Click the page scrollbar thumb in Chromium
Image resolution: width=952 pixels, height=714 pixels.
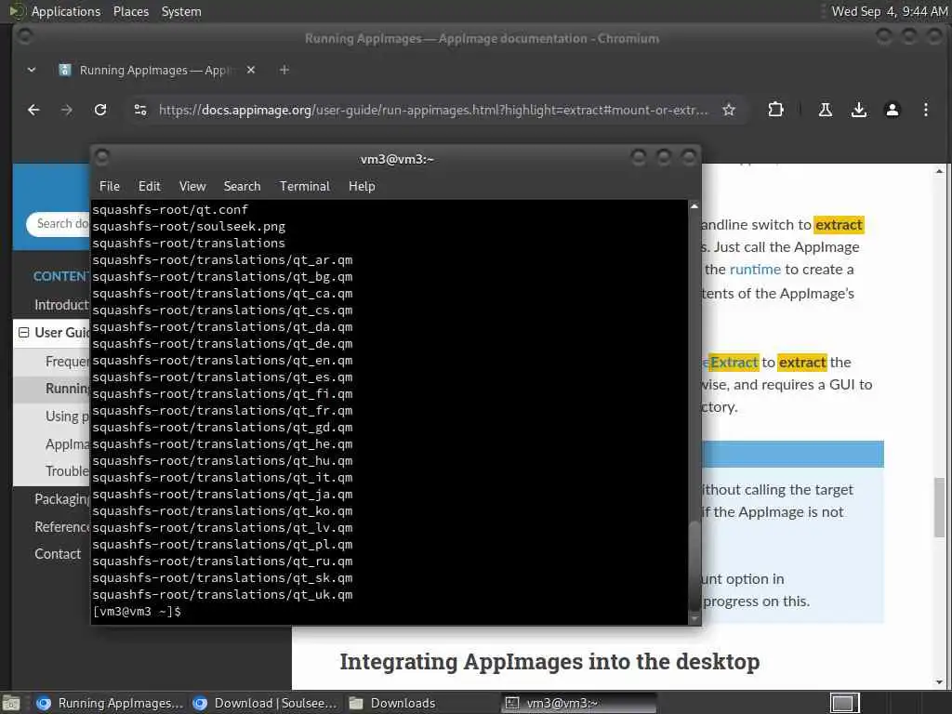coord(939,508)
